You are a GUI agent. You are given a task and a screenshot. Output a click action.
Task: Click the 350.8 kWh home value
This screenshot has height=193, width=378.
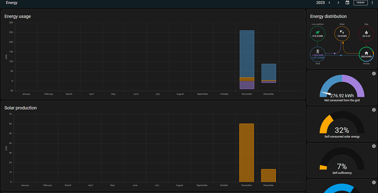[x=366, y=57]
